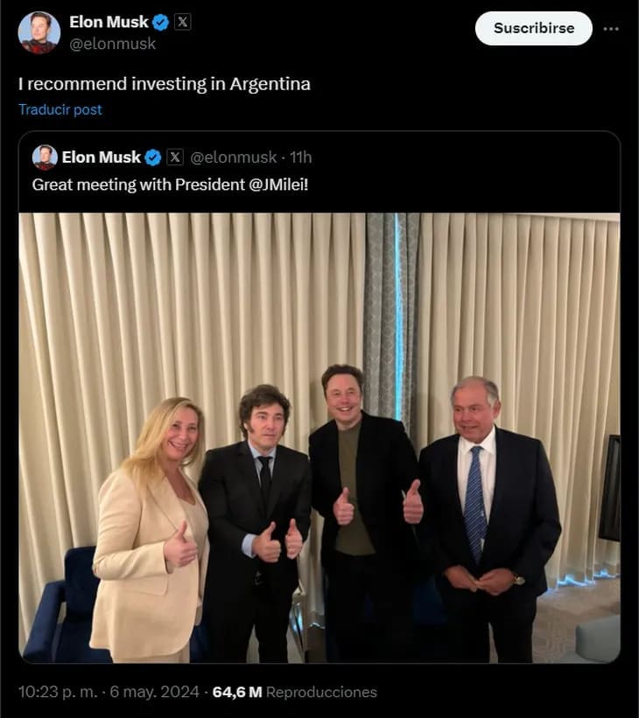The height and width of the screenshot is (718, 639).
Task: Click the small avatar in the quoted post
Action: click(x=45, y=157)
